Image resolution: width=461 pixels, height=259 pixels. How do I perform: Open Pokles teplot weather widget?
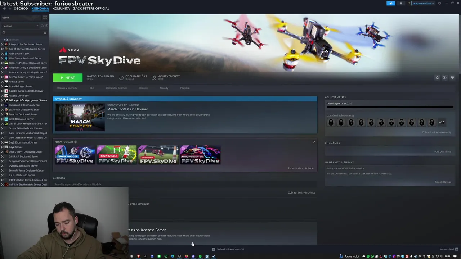pyautogui.click(x=349, y=256)
